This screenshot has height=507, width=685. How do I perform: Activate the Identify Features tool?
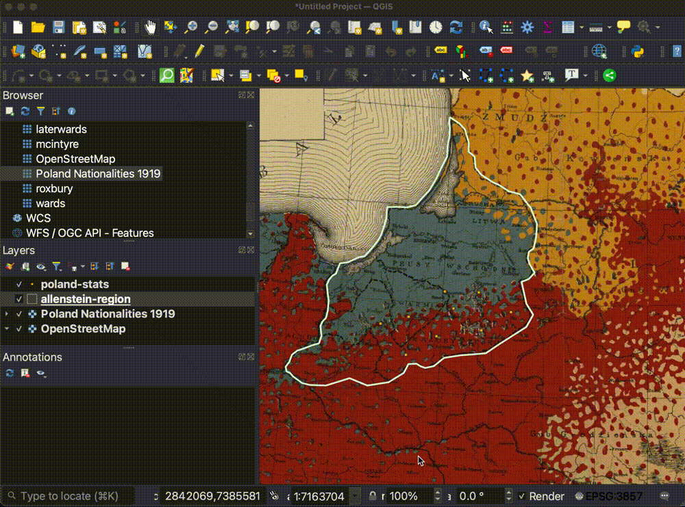pos(486,27)
